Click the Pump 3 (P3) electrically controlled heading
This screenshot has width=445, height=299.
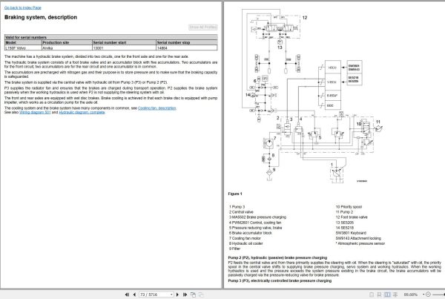280,280
